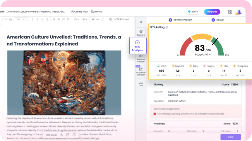This screenshot has height=141, width=252.
Task: Click the SEO rating gauge needle
Action: [215, 41]
